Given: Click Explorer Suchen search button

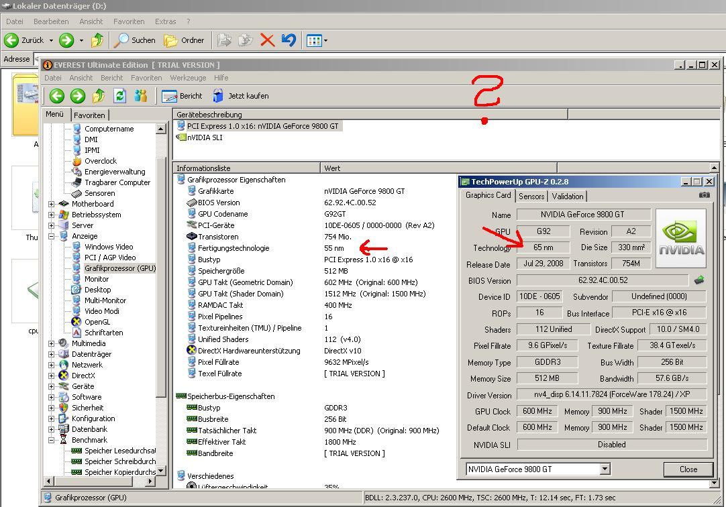Looking at the screenshot, I should 135,40.
